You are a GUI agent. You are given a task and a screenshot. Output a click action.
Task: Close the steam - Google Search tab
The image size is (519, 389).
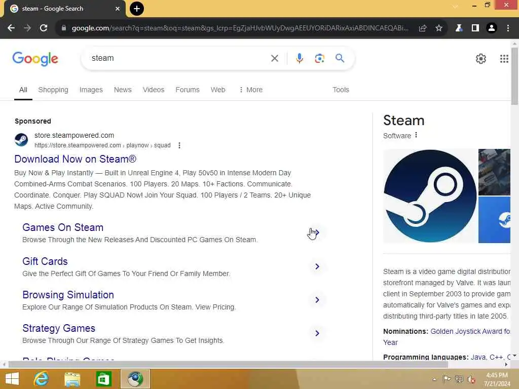click(x=118, y=9)
